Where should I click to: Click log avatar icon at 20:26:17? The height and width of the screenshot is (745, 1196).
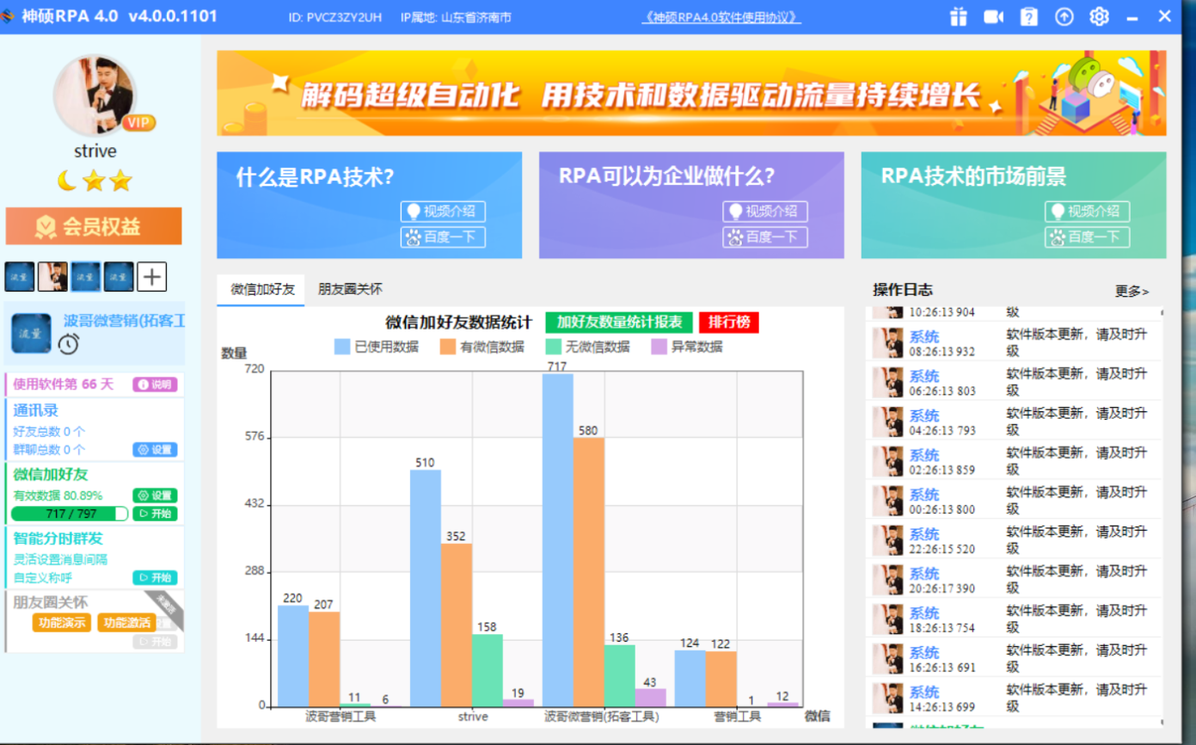[887, 580]
